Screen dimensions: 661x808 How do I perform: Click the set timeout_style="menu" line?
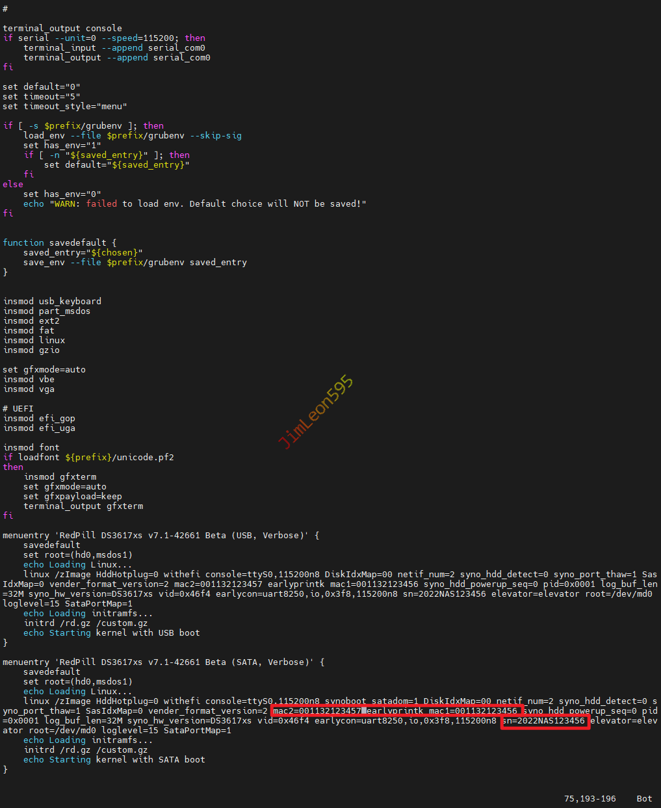coord(65,107)
